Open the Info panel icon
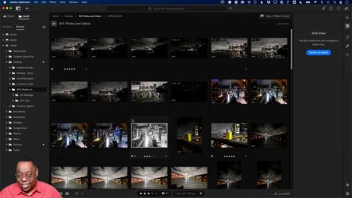This screenshot has height=198, width=352. coord(348,193)
